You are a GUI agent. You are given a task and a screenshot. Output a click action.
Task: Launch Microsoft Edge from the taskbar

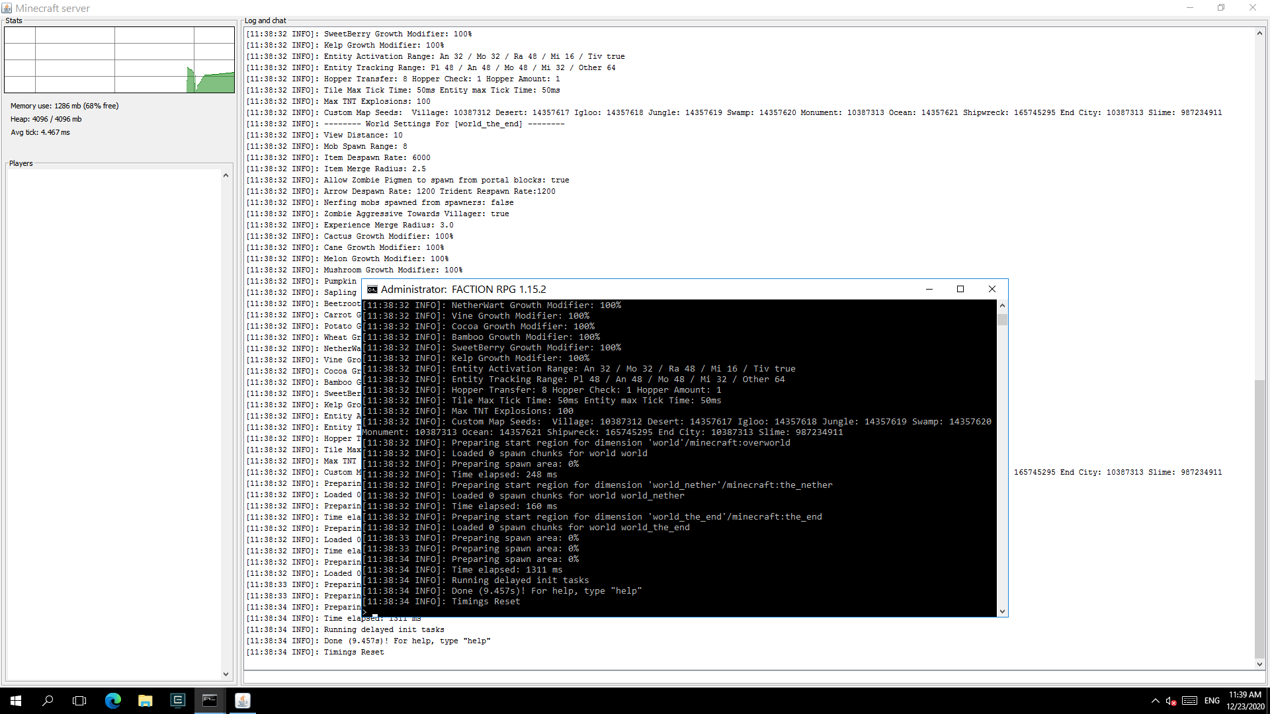coord(113,701)
